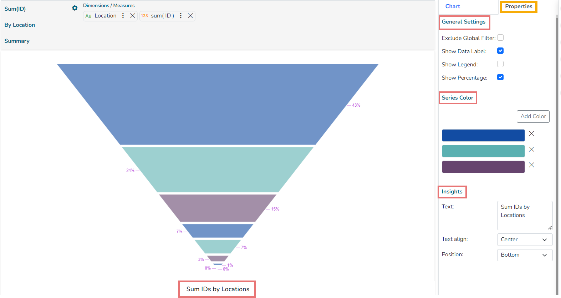Uncheck the Show Data Label checkbox
The height and width of the screenshot is (298, 561).
pyautogui.click(x=500, y=51)
